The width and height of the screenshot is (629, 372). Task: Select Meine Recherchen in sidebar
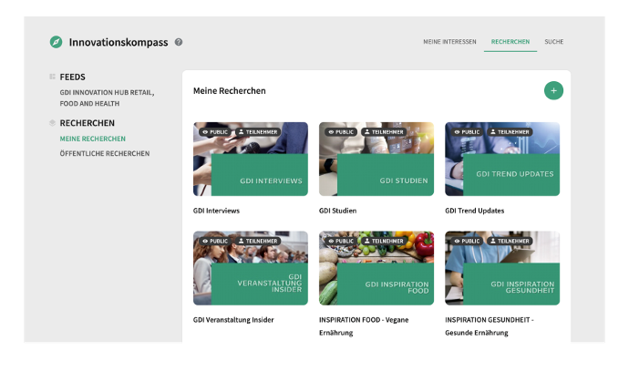pyautogui.click(x=93, y=139)
